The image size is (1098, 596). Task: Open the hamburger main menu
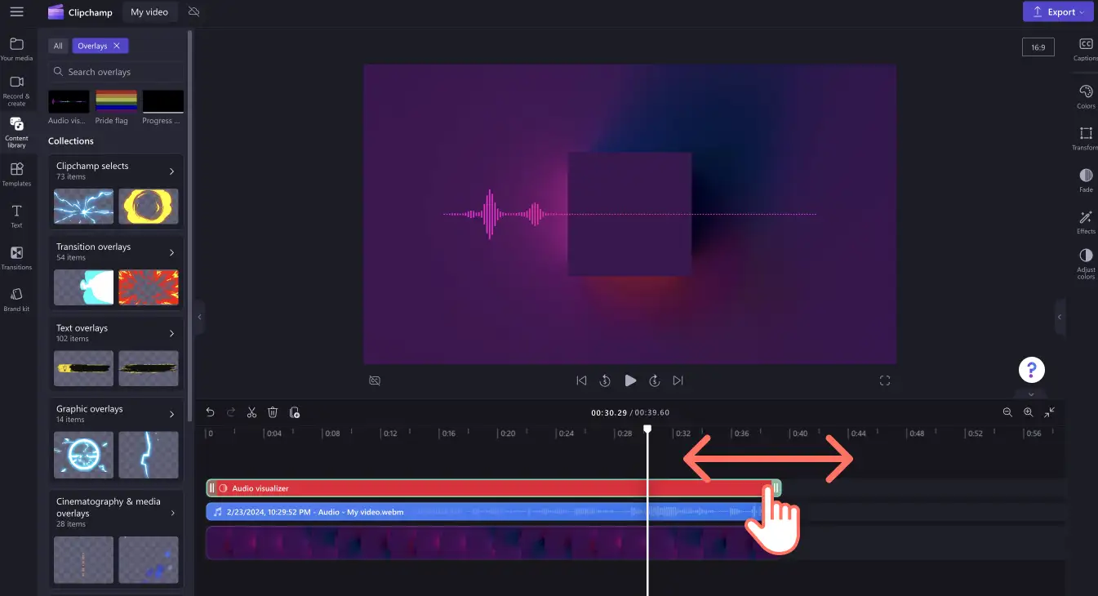(16, 11)
